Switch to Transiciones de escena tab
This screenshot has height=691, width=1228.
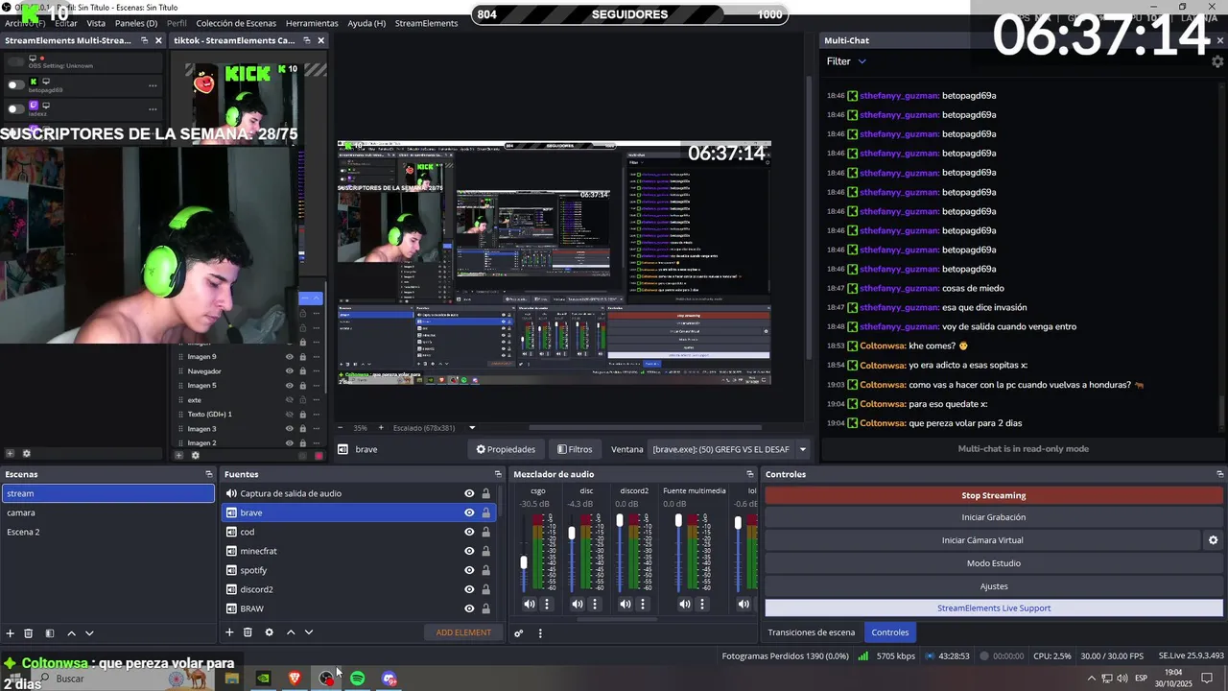coord(812,632)
